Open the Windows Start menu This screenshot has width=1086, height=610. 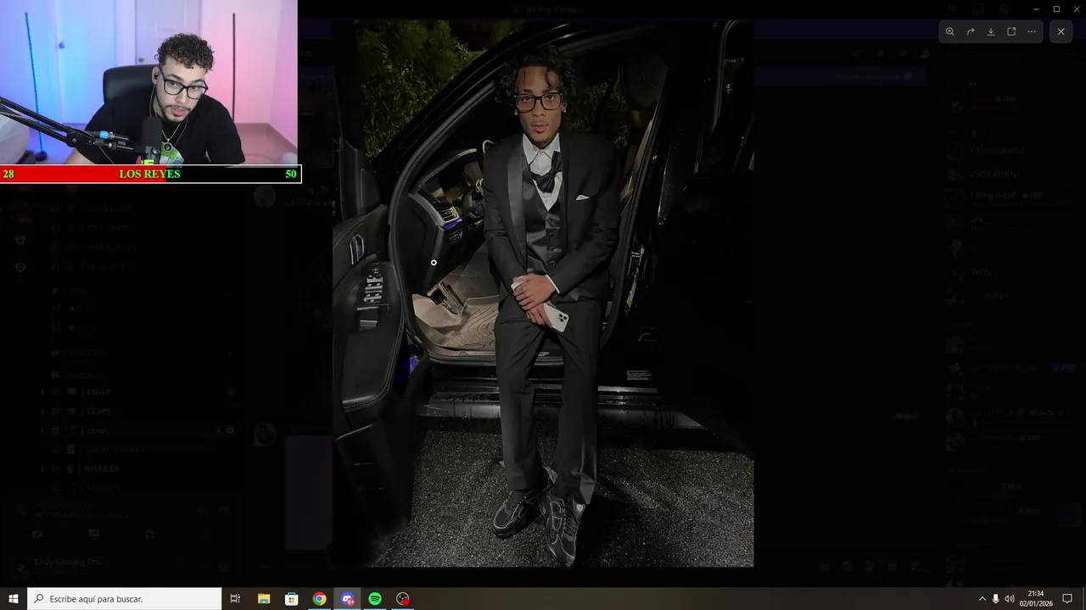point(14,599)
